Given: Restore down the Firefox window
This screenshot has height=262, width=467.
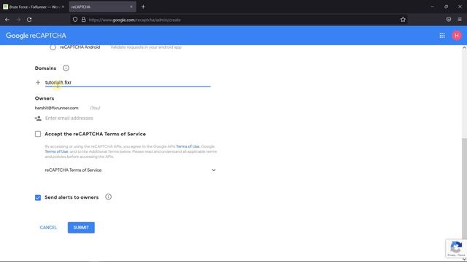Looking at the screenshot, I should tap(446, 7).
